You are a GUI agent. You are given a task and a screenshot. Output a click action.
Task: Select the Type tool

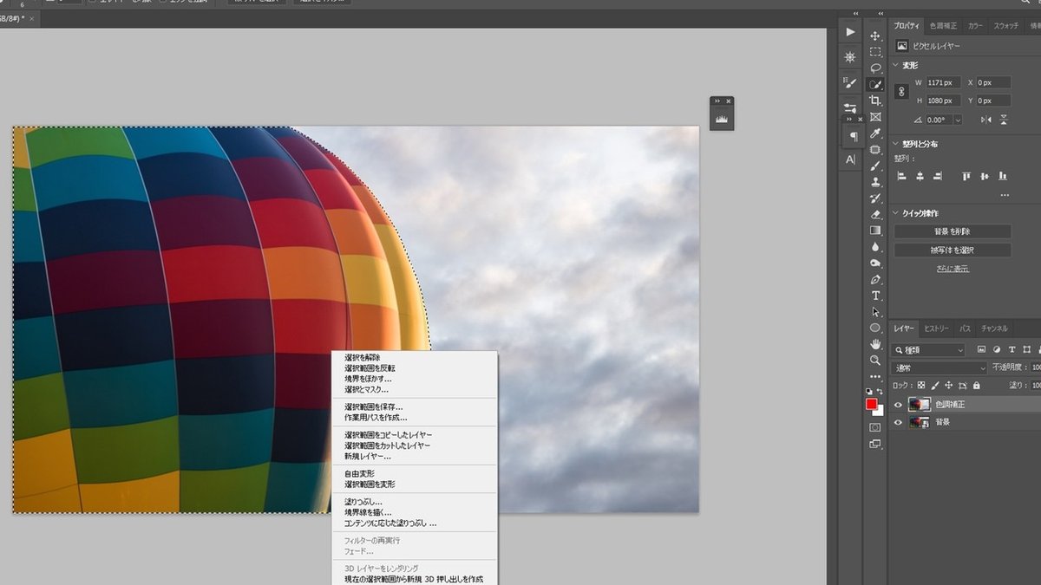tap(875, 296)
